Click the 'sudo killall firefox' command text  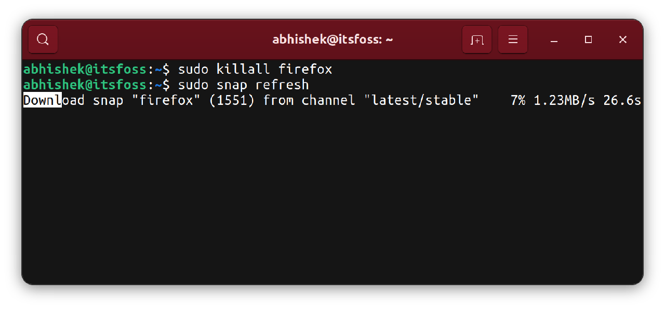coord(255,69)
